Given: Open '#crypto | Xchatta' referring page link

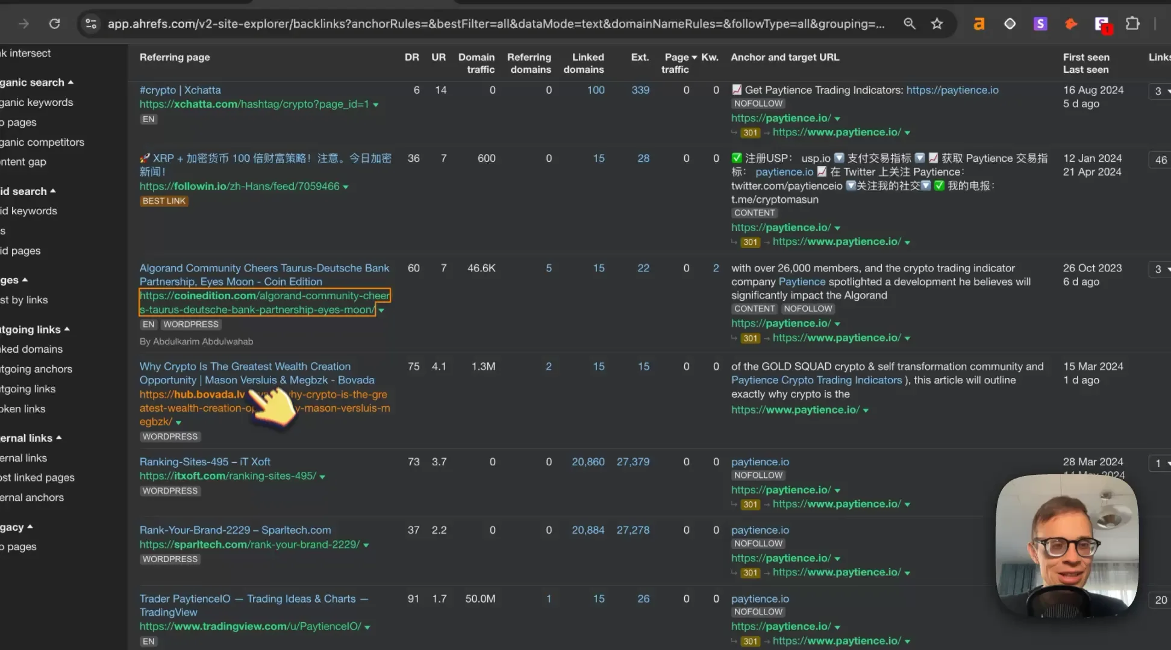Looking at the screenshot, I should [x=180, y=90].
